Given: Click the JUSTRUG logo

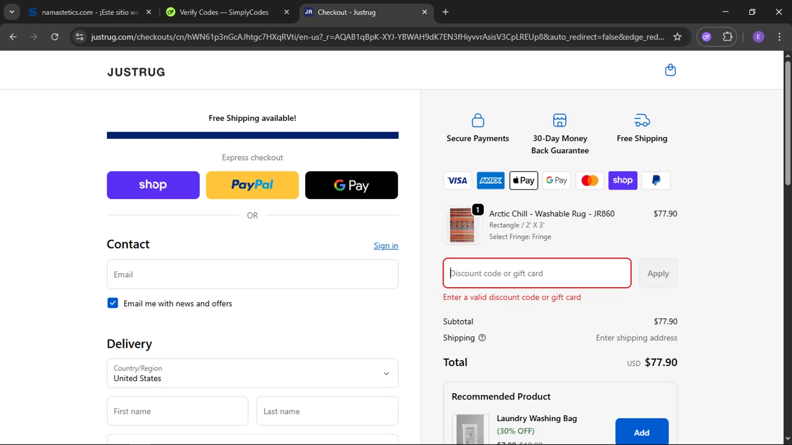Looking at the screenshot, I should coord(136,72).
